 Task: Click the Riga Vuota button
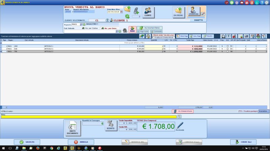coord(143,32)
